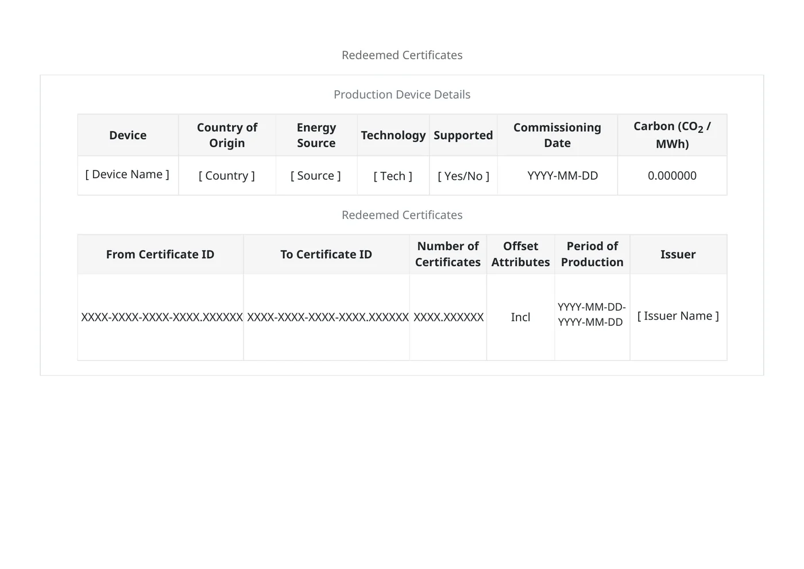Image resolution: width=804 pixels, height=569 pixels.
Task: Click the Production Device Details heading
Action: click(x=402, y=94)
